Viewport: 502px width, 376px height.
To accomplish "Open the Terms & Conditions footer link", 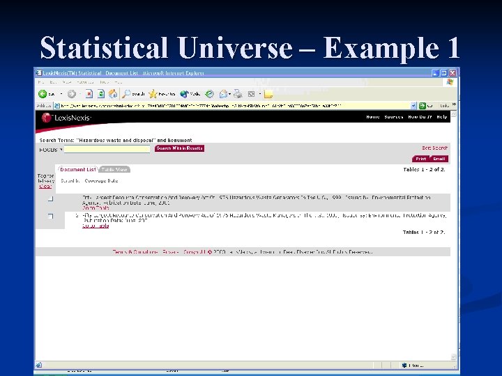I will pyautogui.click(x=135, y=252).
